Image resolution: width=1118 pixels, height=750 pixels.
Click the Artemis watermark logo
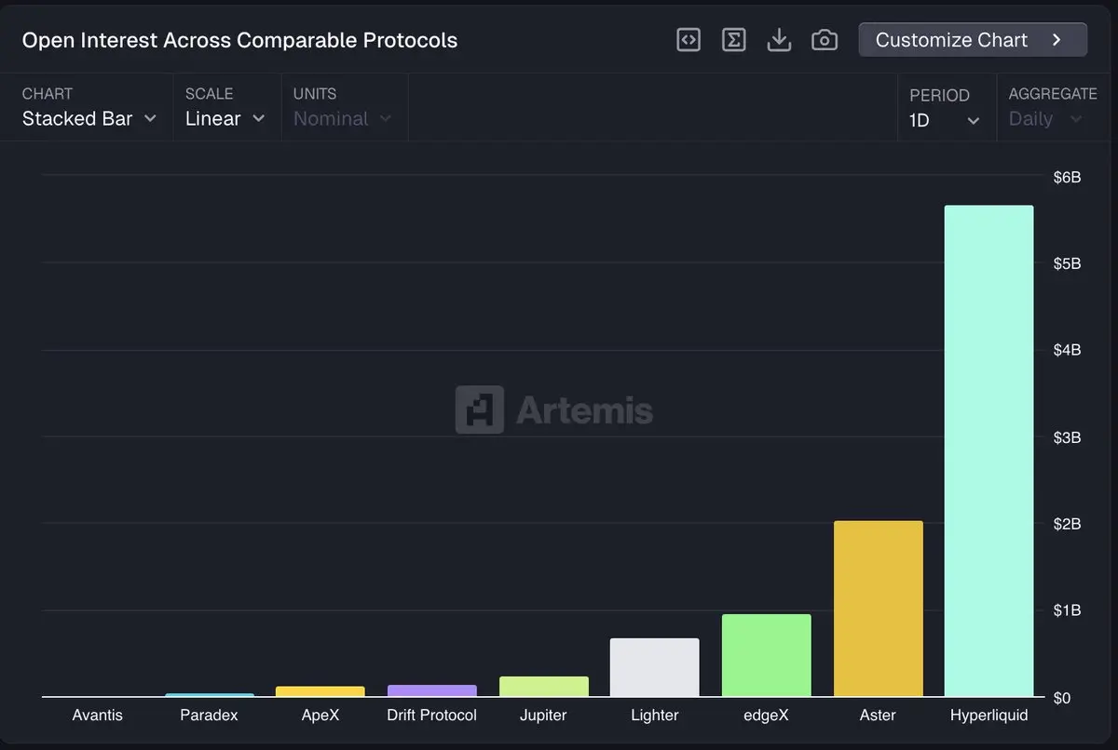click(x=554, y=409)
